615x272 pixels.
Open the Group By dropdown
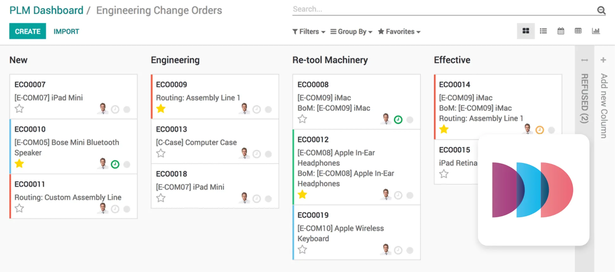tap(351, 31)
